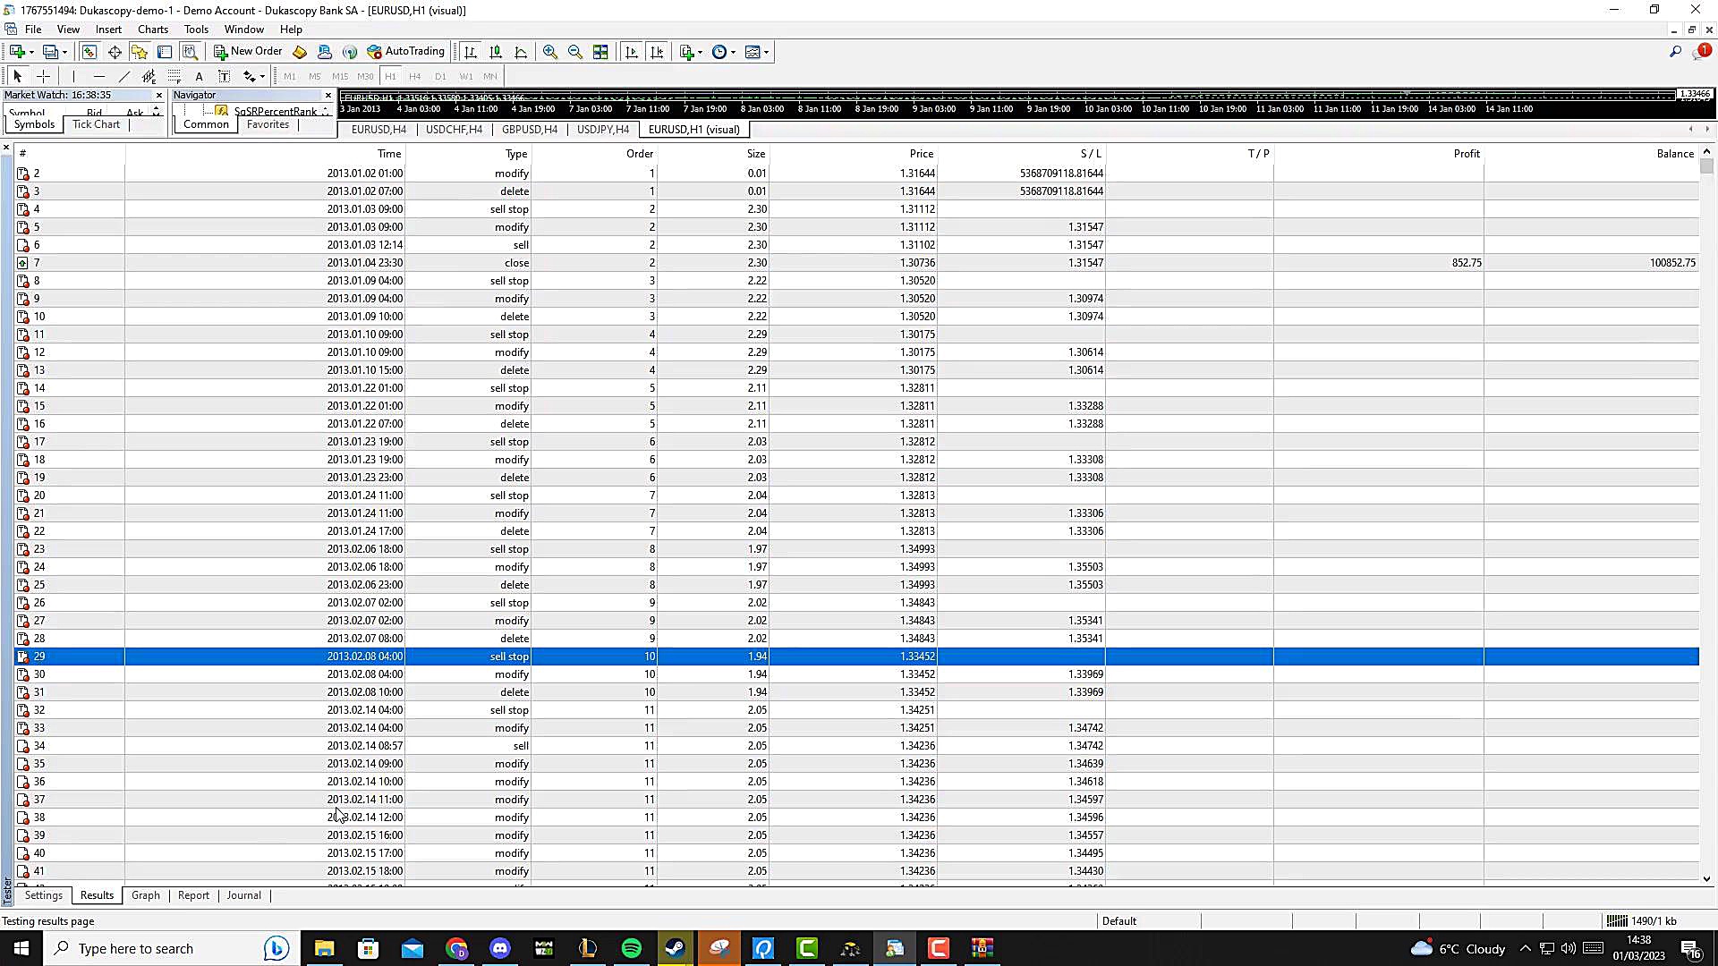The image size is (1718, 966).
Task: Toggle the M30 timeframe
Action: 365,76
